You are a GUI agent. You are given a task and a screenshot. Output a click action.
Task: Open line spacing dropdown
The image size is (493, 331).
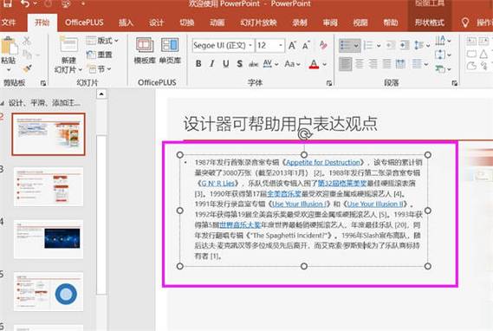coord(422,46)
